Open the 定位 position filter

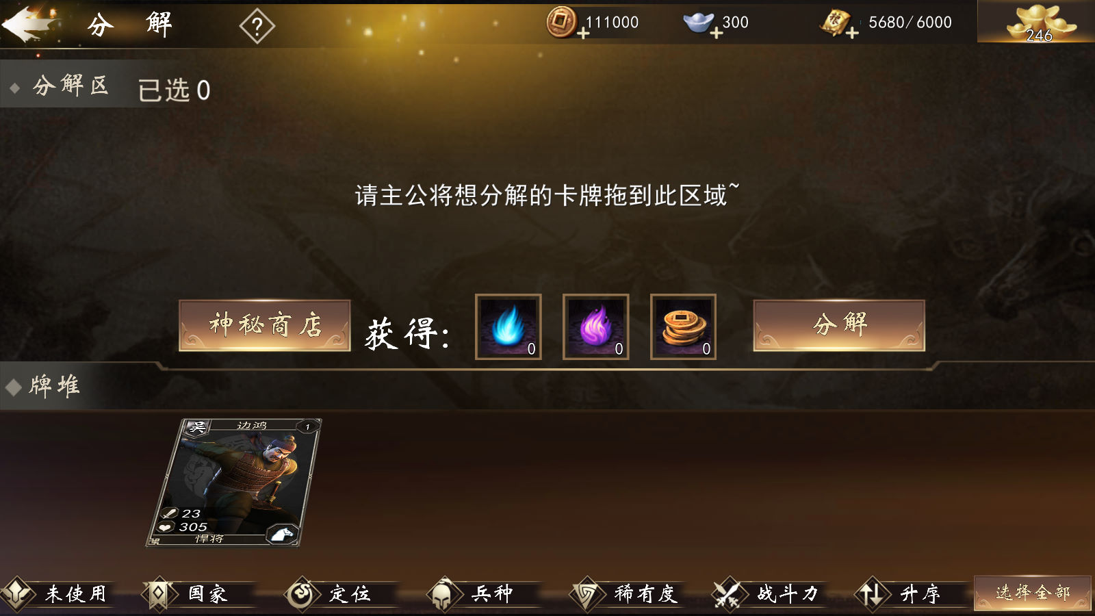341,593
